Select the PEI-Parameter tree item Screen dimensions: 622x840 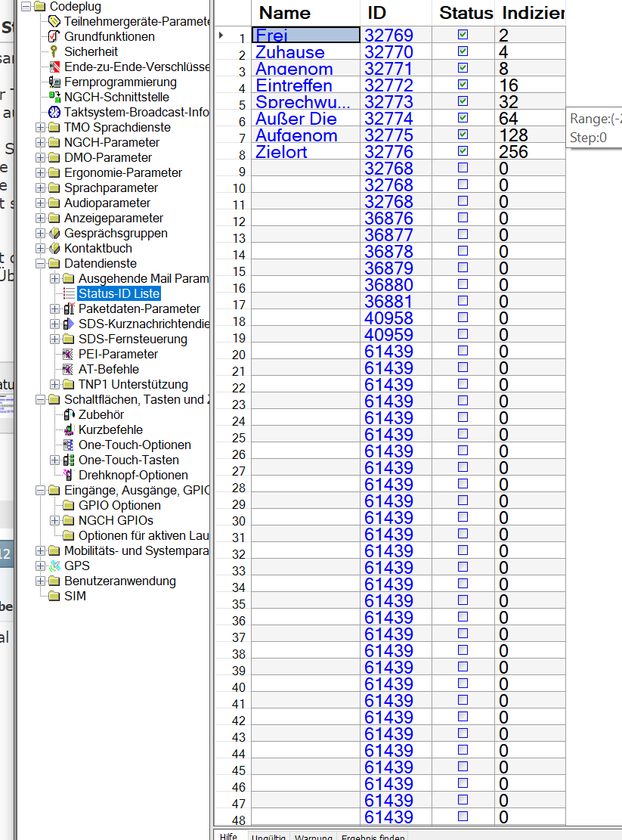[x=118, y=354]
